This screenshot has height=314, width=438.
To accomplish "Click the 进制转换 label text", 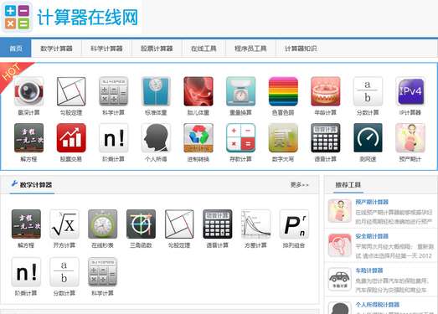I will (x=198, y=159).
